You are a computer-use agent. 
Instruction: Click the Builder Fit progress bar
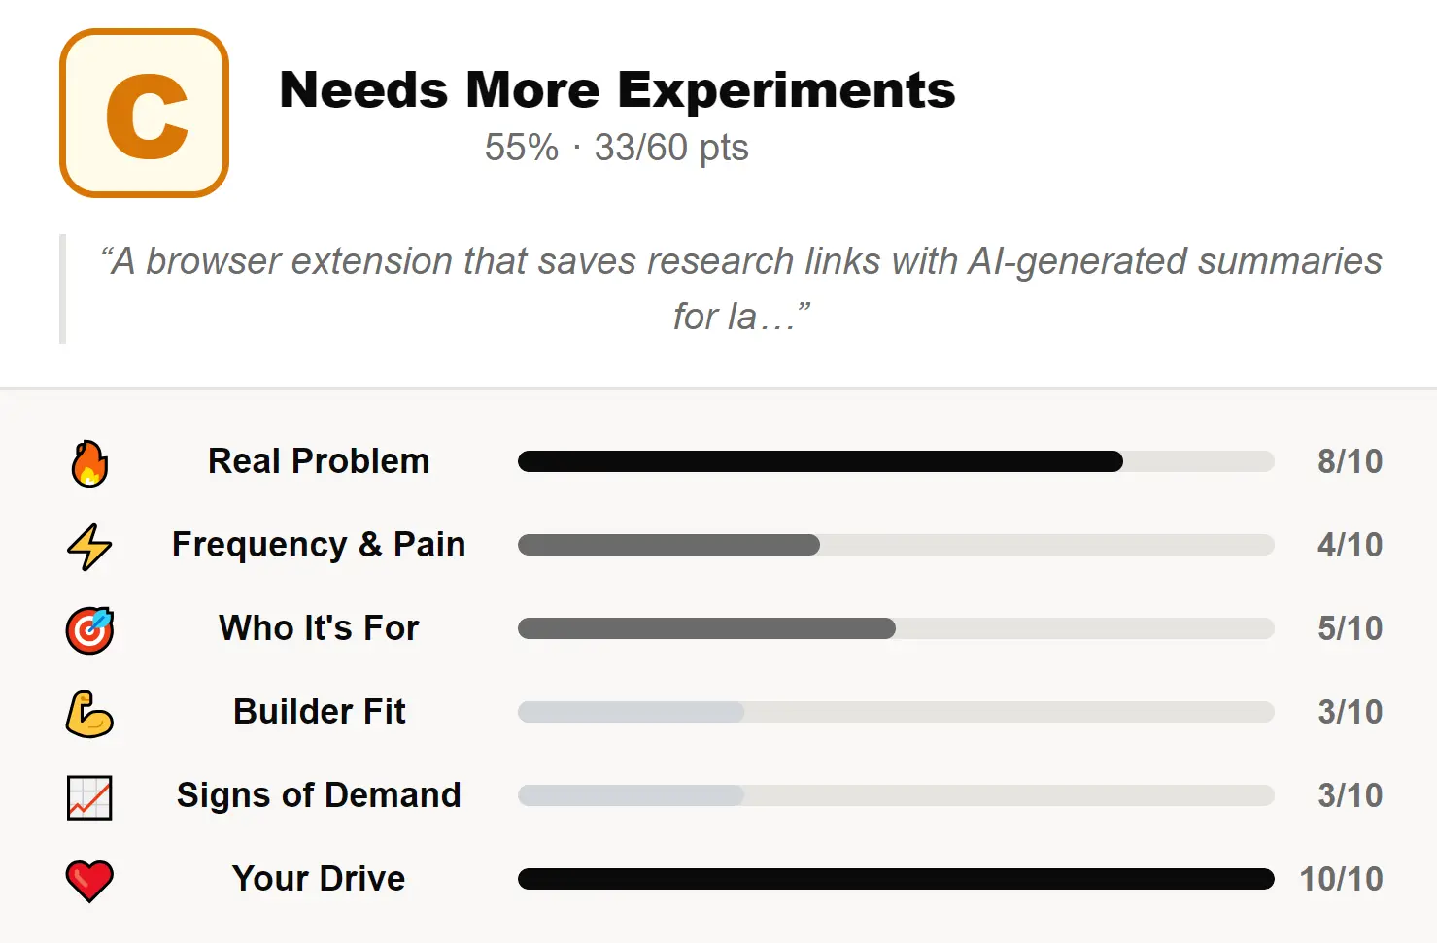tap(895, 712)
